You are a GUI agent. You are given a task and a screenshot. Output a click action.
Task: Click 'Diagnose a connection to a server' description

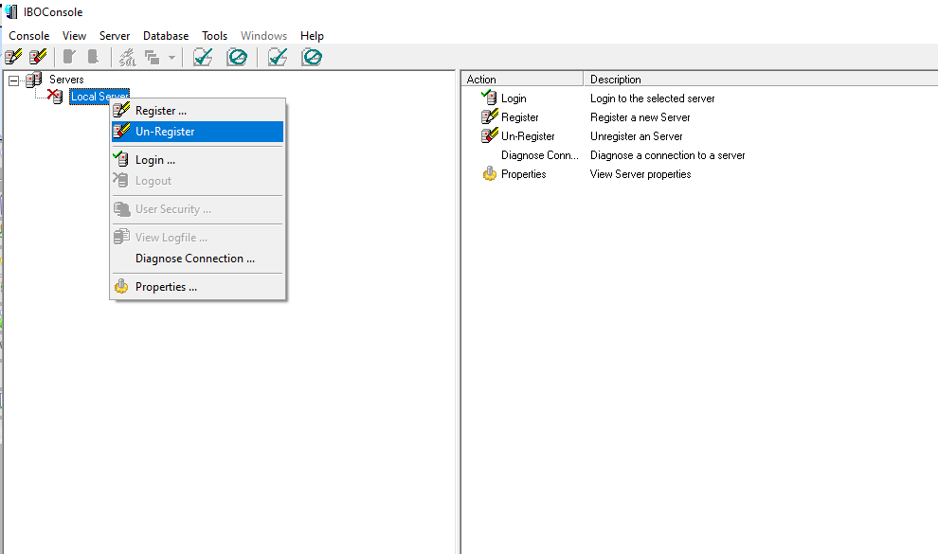point(668,155)
